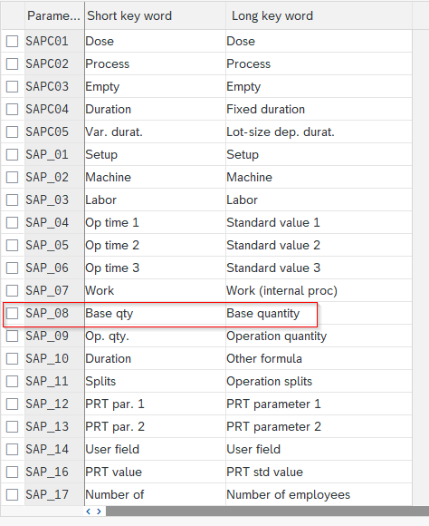Tick the SAP_12 row checkbox
This screenshot has width=429, height=526.
point(13,404)
